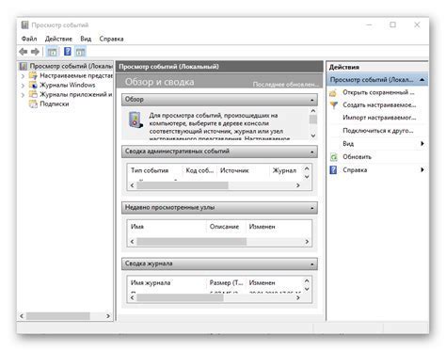
Task: Open the Вид menu in the menu bar
Action: click(86, 39)
